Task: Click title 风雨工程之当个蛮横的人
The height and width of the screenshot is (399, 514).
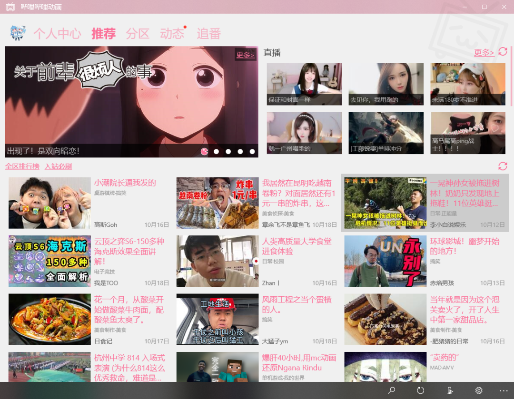Action: [297, 305]
